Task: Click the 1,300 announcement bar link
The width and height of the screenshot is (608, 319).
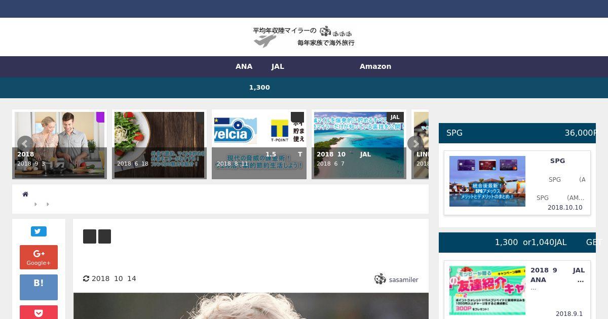Action: point(259,87)
